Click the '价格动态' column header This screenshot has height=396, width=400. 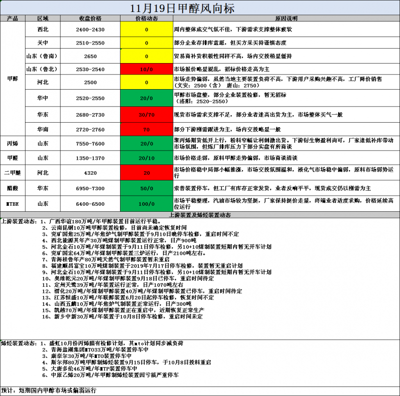coord(146,18)
